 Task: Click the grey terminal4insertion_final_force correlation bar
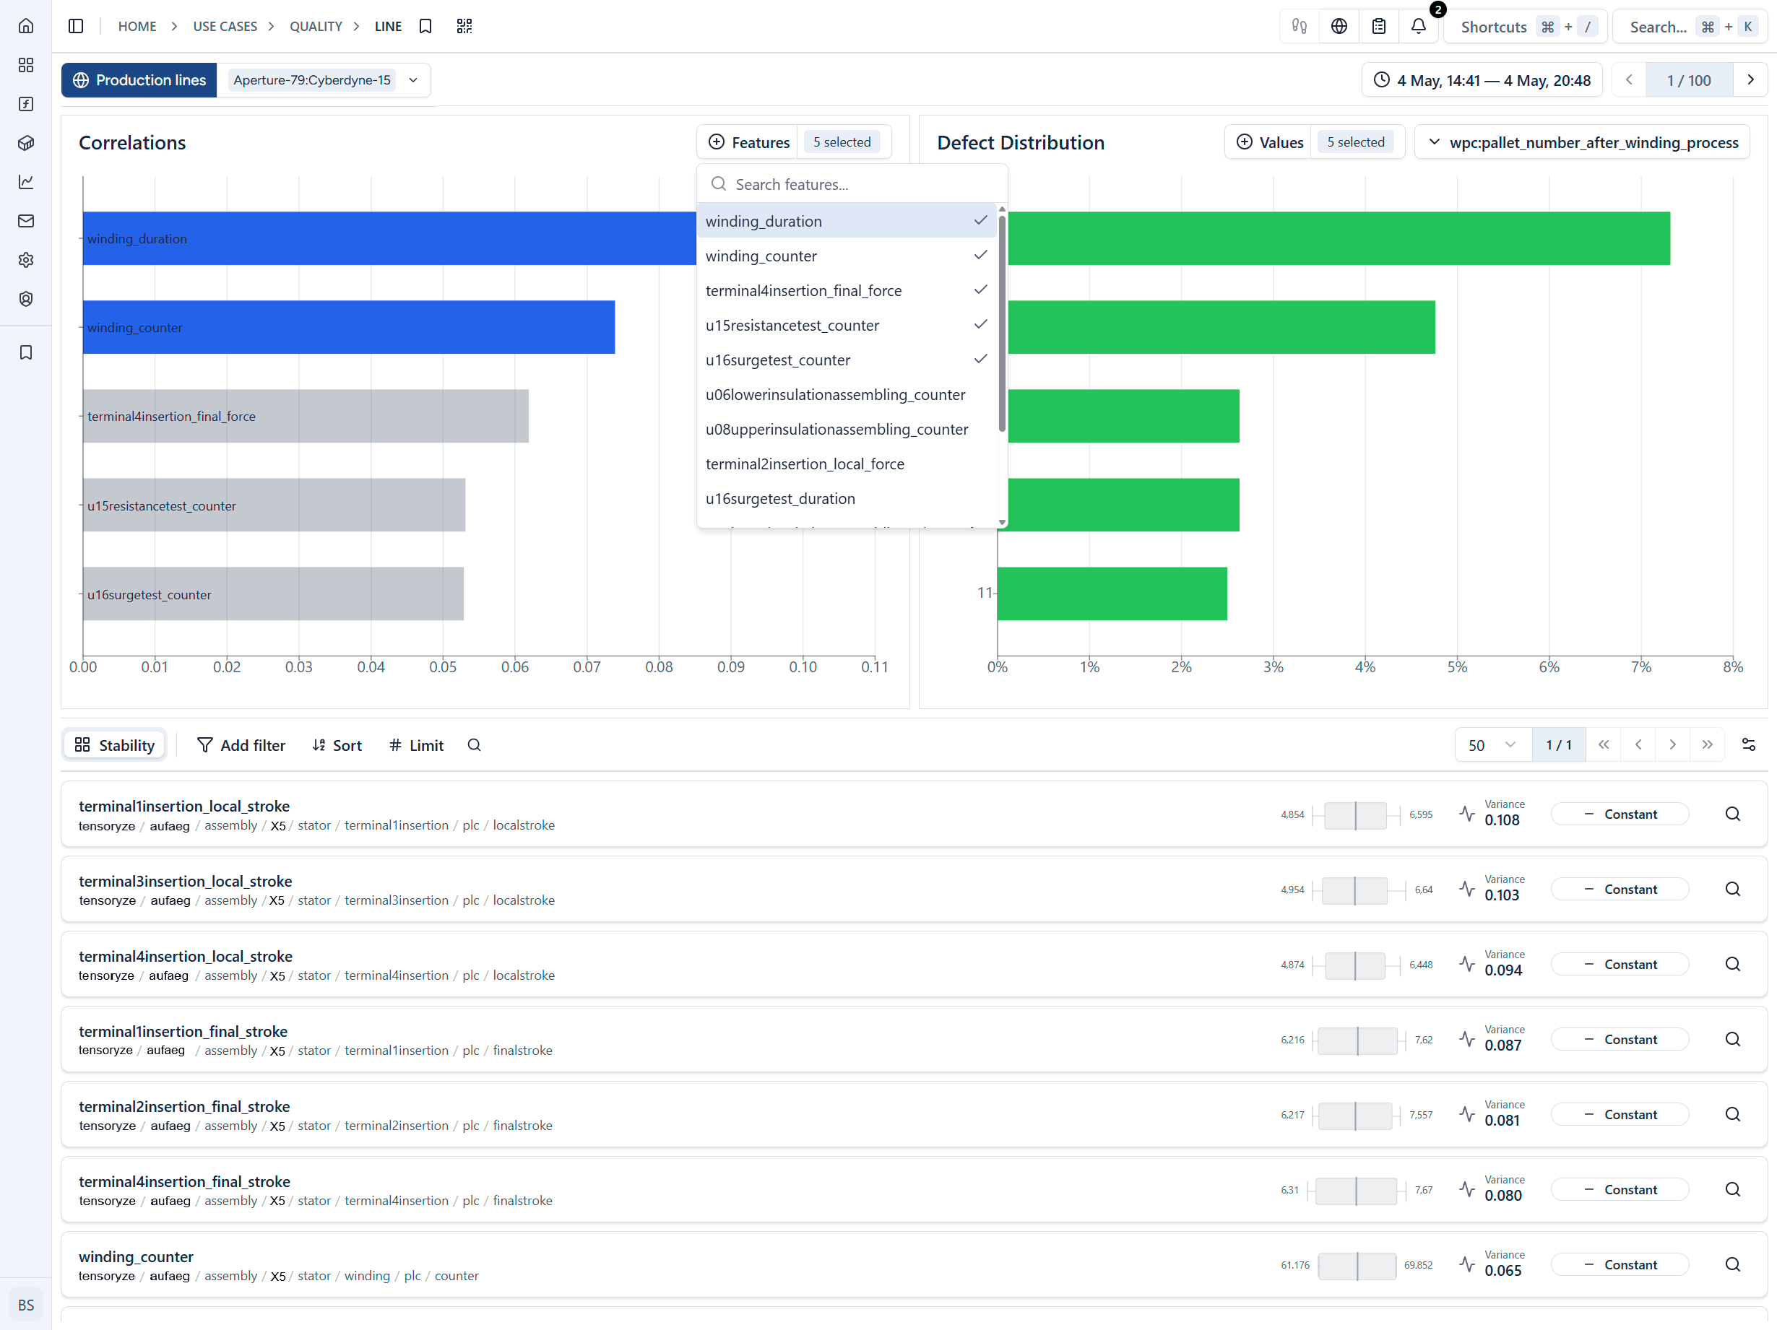(x=306, y=416)
